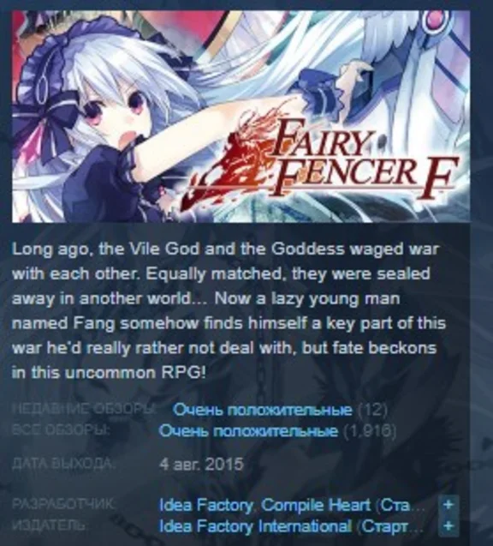
Task: Click the НЕДАВНИЕ ОБЗОРЫ label
Action: click(x=84, y=409)
